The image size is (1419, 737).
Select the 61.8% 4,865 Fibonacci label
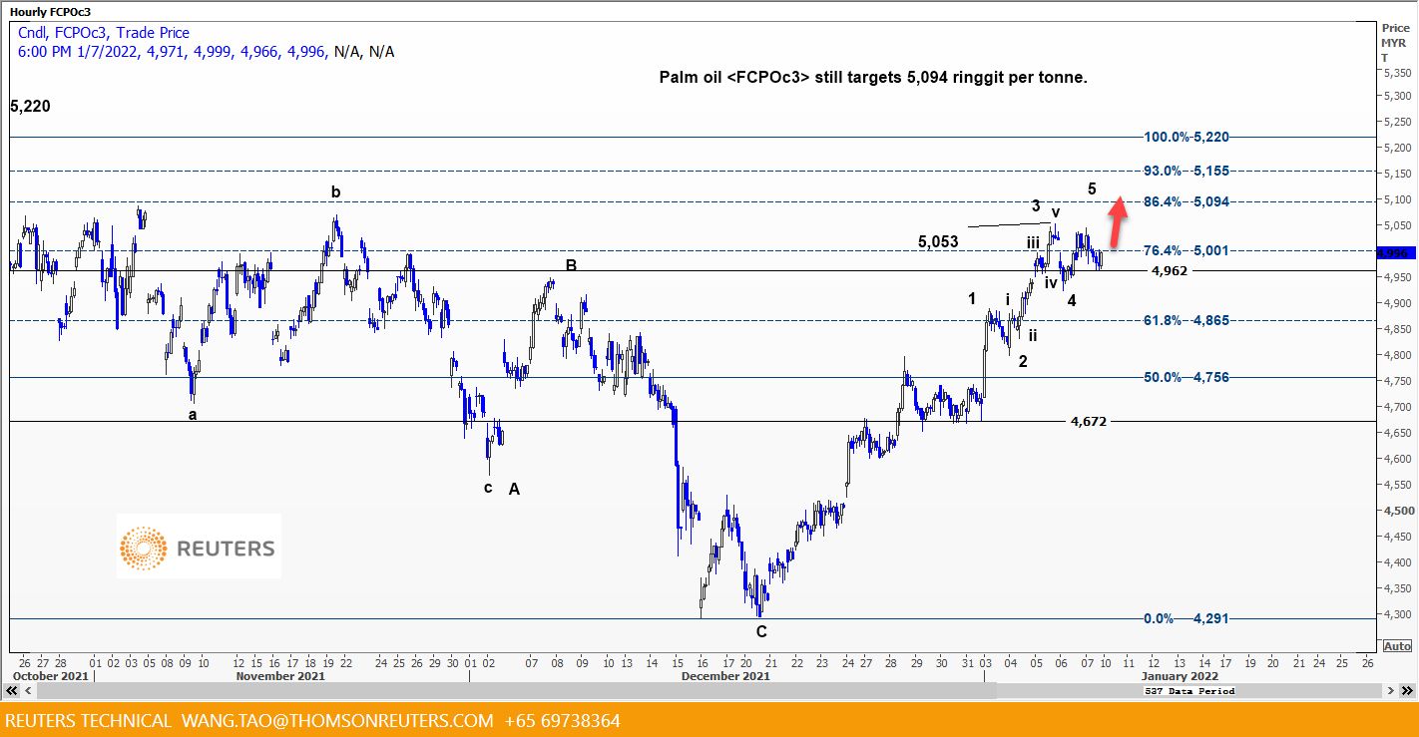(1186, 320)
